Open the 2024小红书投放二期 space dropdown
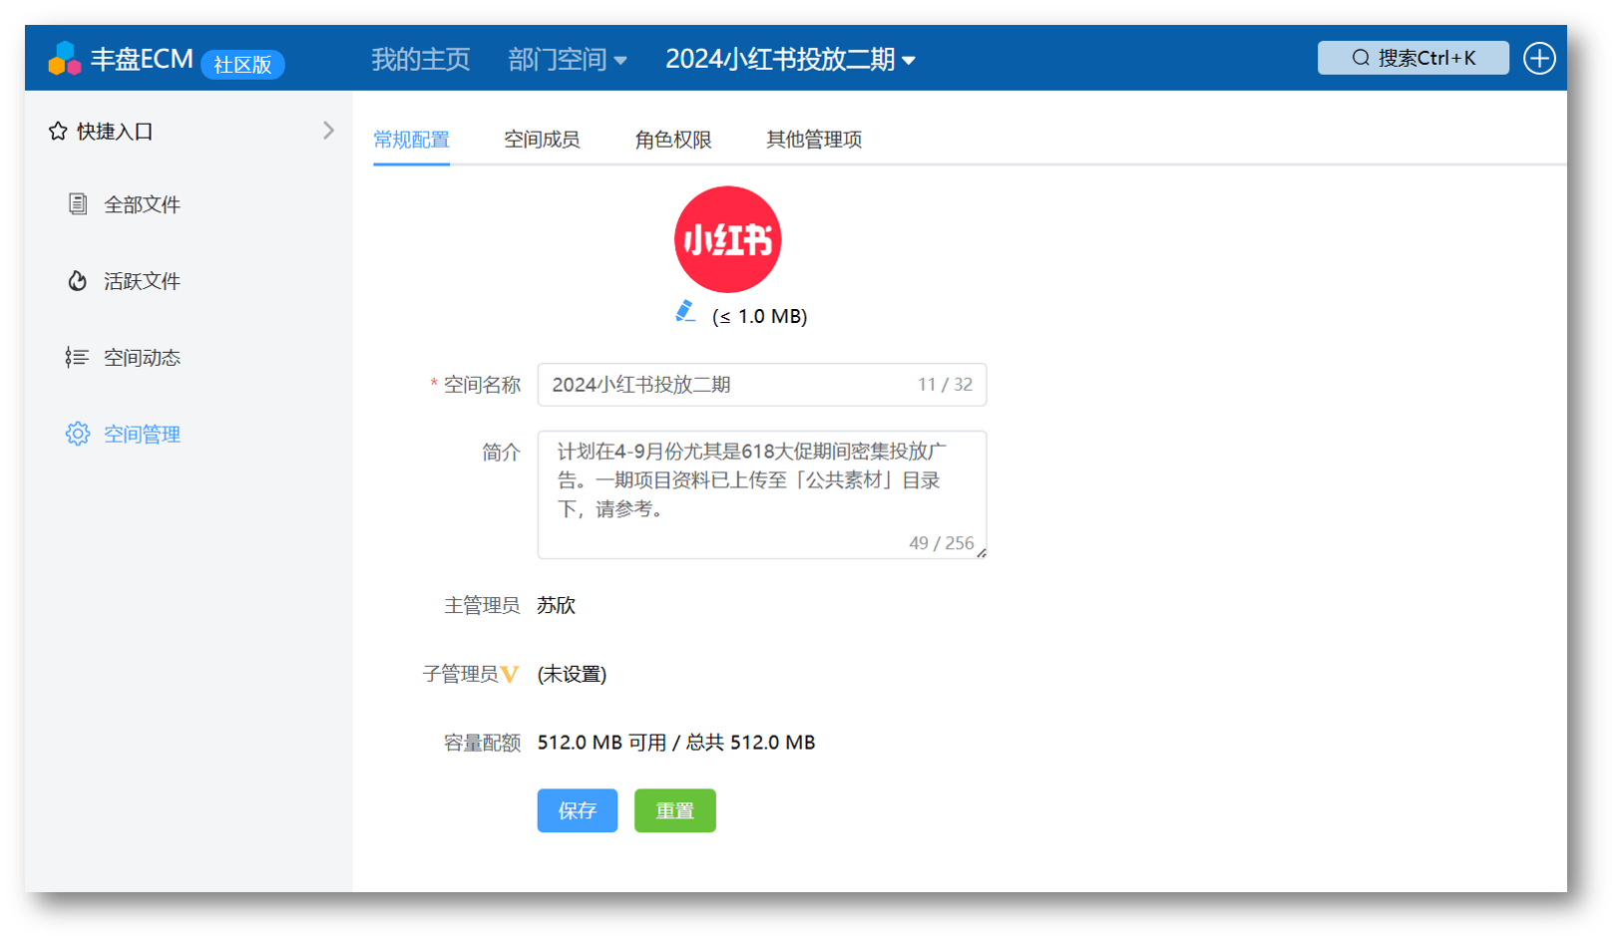This screenshot has height=942, width=1617. [790, 59]
